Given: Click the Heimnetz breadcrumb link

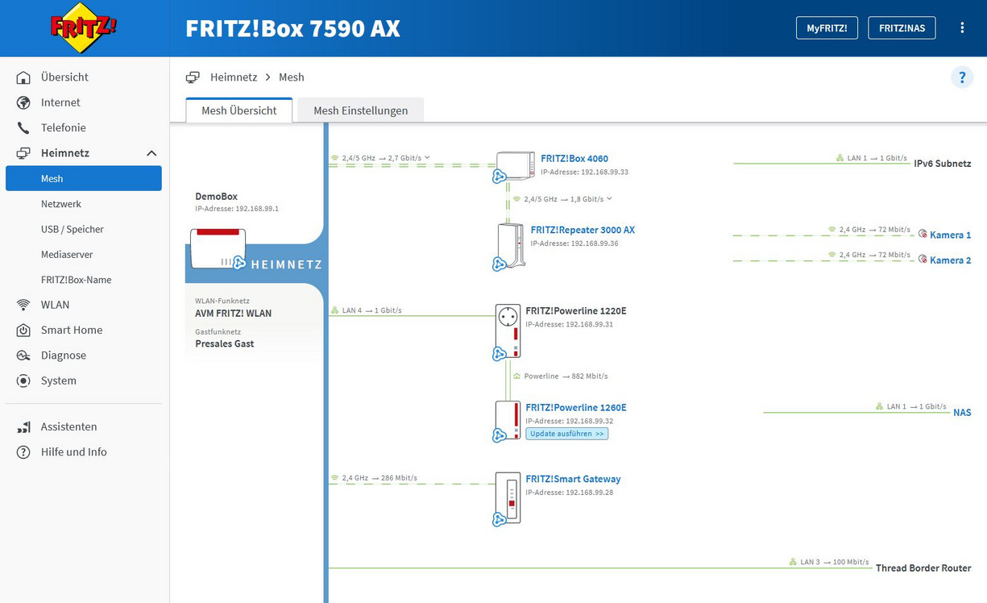Looking at the screenshot, I should pos(234,77).
